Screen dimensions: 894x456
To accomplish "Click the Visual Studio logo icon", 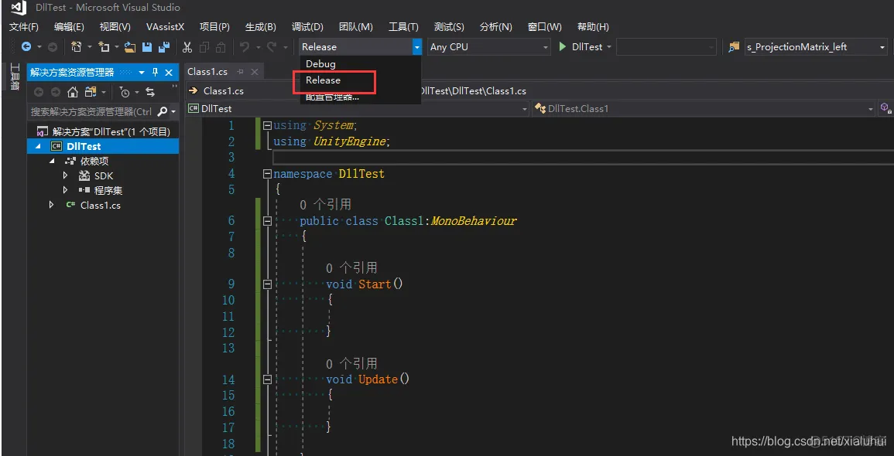I will click(18, 8).
